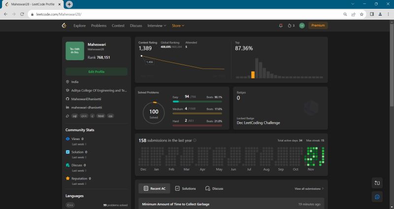Select the Recent AC tab
The height and width of the screenshot is (209, 394).
pyautogui.click(x=155, y=188)
